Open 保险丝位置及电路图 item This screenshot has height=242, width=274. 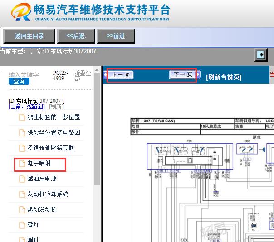click(x=54, y=132)
